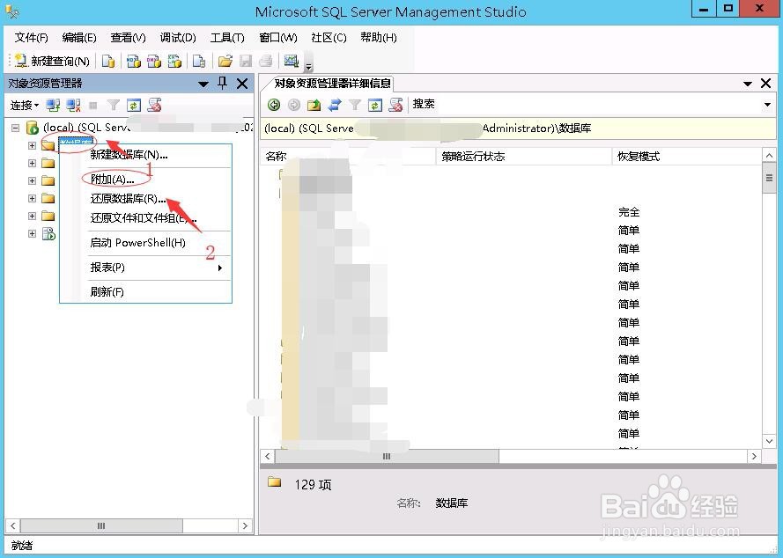Click the Connect Object Explorer icon
Viewport: 783px width, 558px height.
coord(53,106)
